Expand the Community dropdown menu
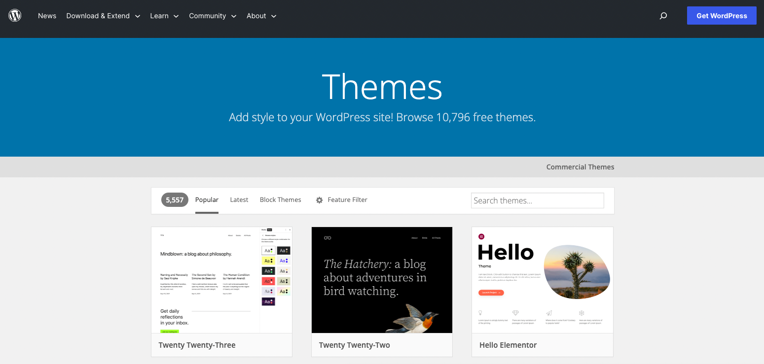 pos(213,16)
